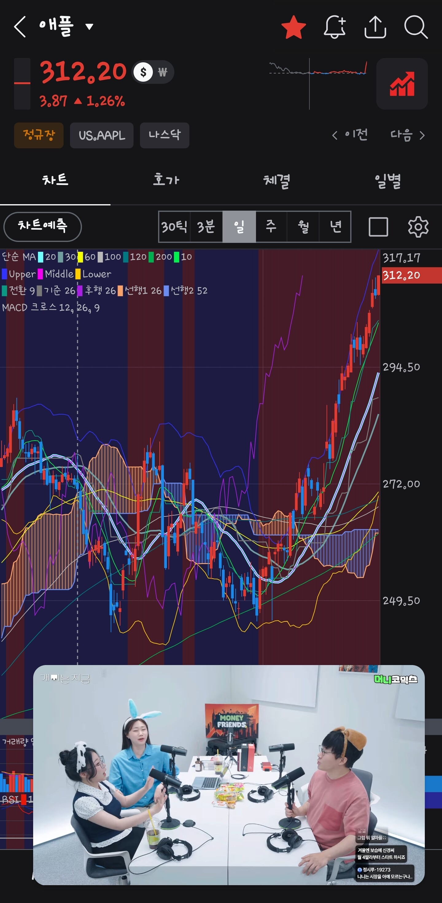Select the 일 daily chart interval
Viewport: 442px width, 903px height.
(239, 227)
